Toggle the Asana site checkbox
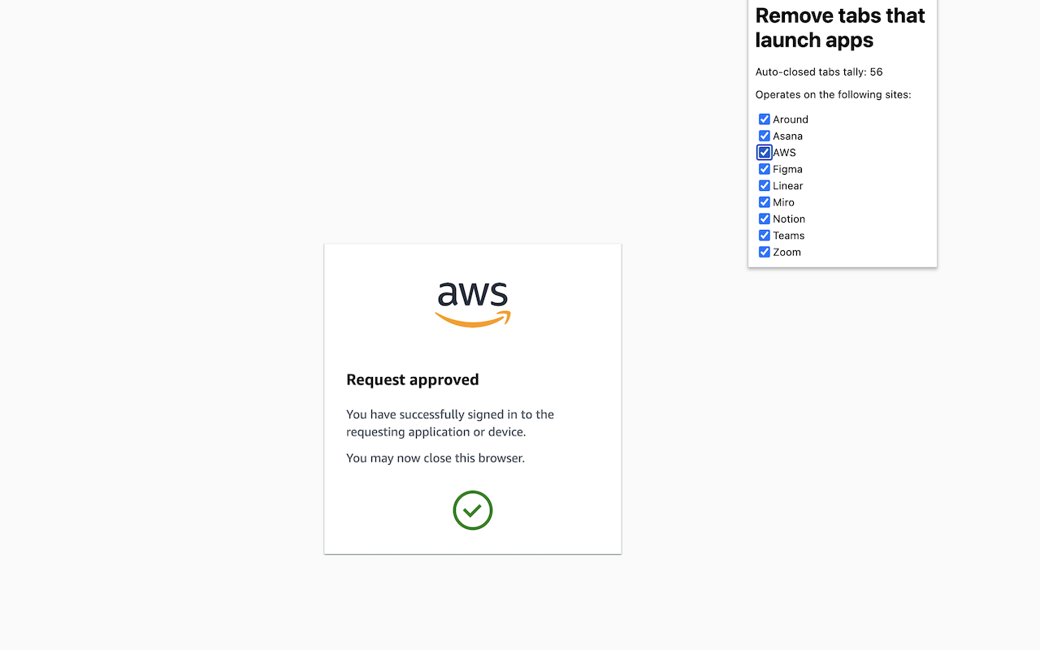This screenshot has width=1040, height=650. click(x=765, y=136)
